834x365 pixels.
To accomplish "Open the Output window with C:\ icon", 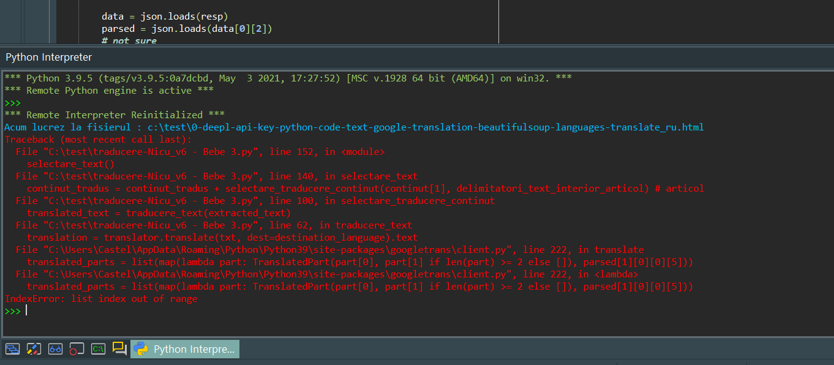I will [x=98, y=349].
